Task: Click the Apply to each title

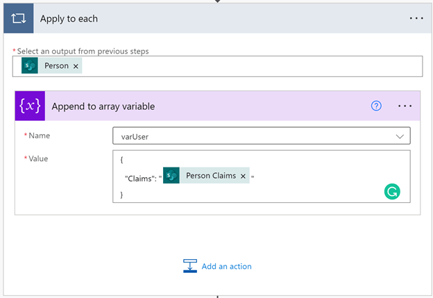Action: (x=69, y=19)
